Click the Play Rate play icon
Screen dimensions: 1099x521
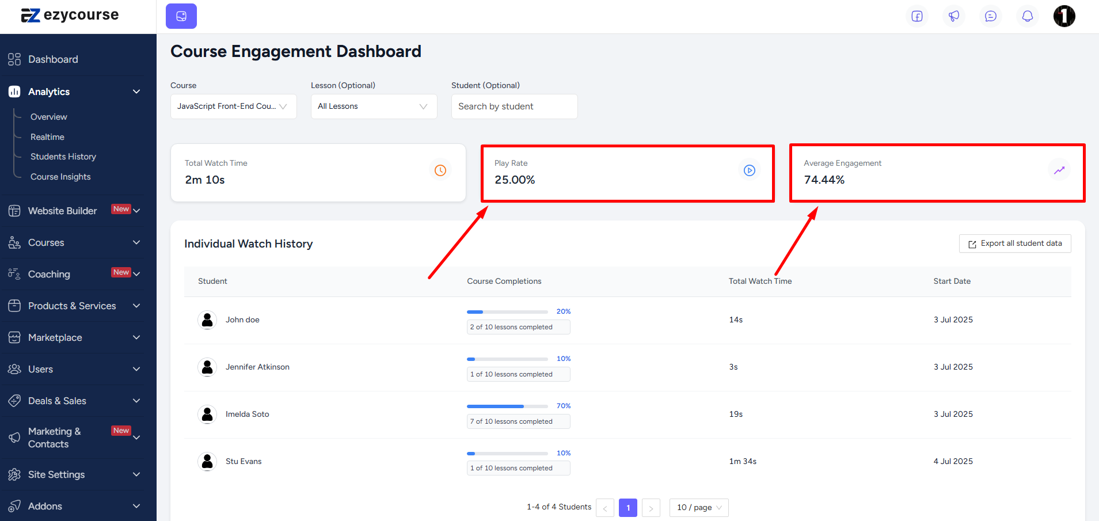point(750,170)
